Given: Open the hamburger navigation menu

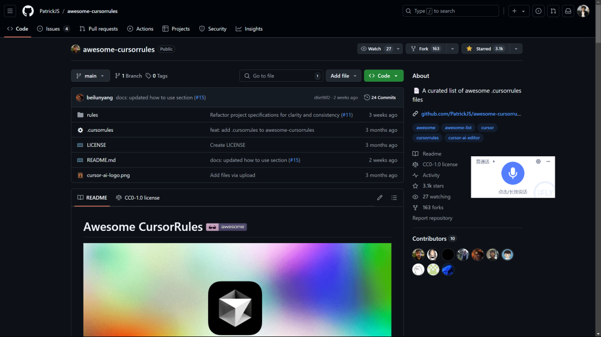Looking at the screenshot, I should point(10,11).
